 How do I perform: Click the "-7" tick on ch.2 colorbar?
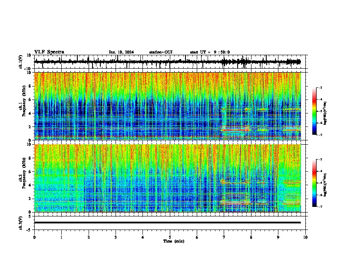coord(320,207)
